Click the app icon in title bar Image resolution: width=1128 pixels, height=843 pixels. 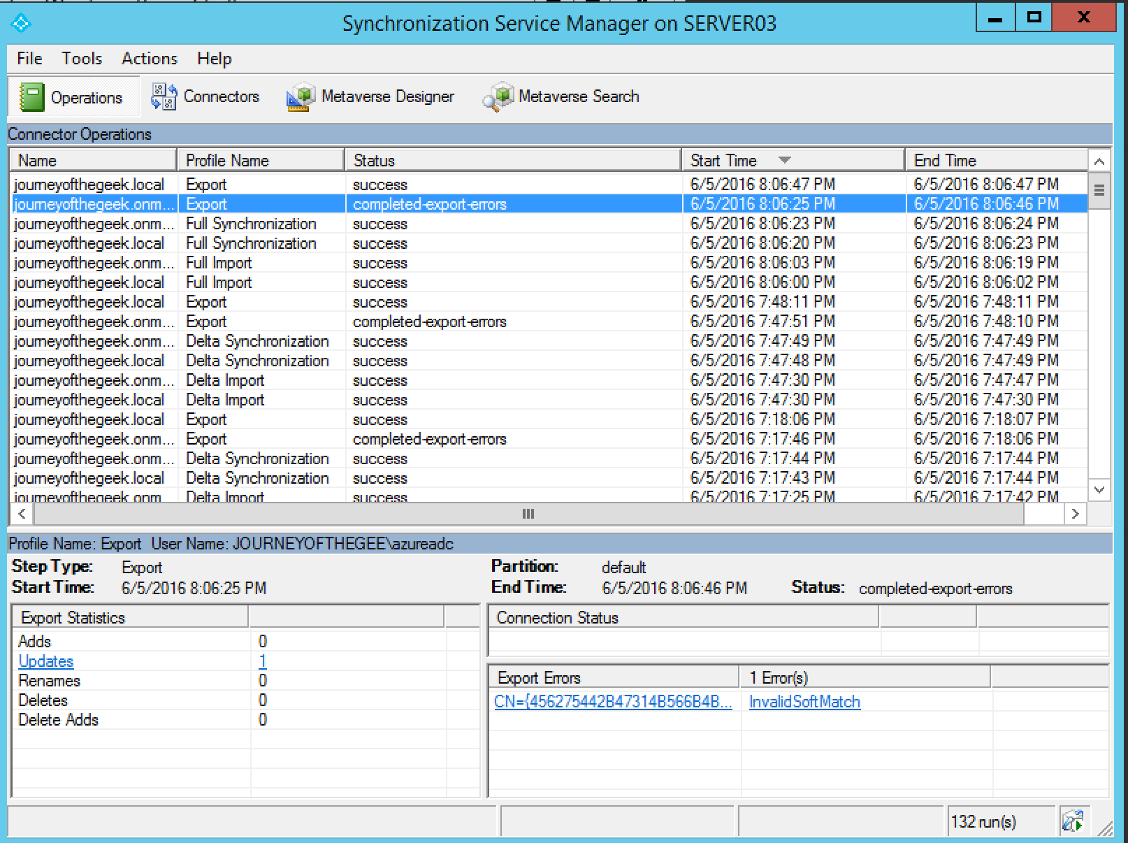[22, 23]
